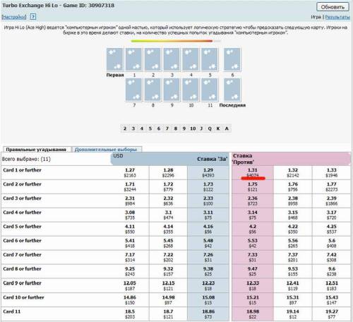Viewport: 353px width, 322px height.
Task: Back Card 11 at odds 18.86
Action: (208, 314)
